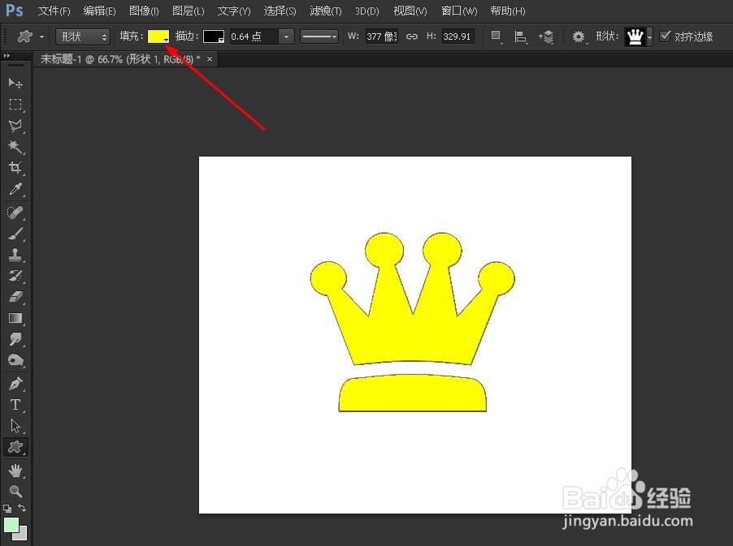
Task: Open the shape mode dropdown
Action: click(x=83, y=37)
